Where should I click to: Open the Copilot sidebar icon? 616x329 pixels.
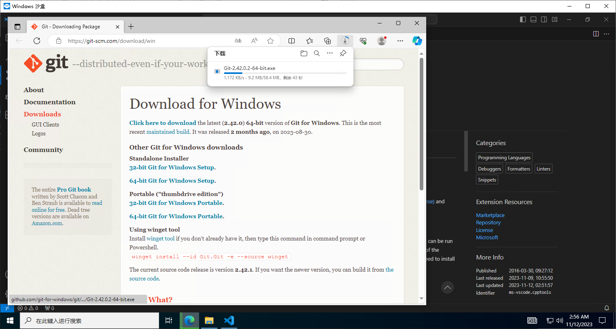417,41
